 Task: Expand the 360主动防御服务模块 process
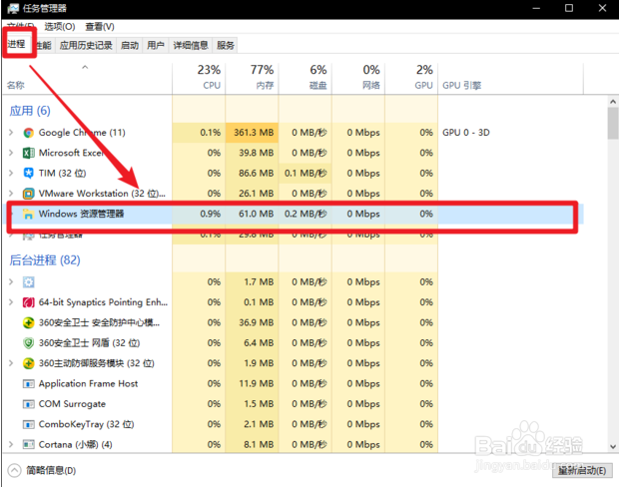(x=11, y=363)
